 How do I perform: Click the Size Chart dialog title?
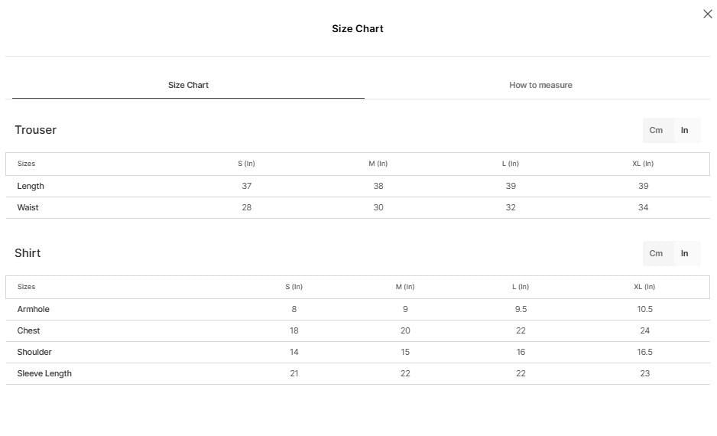(x=358, y=29)
